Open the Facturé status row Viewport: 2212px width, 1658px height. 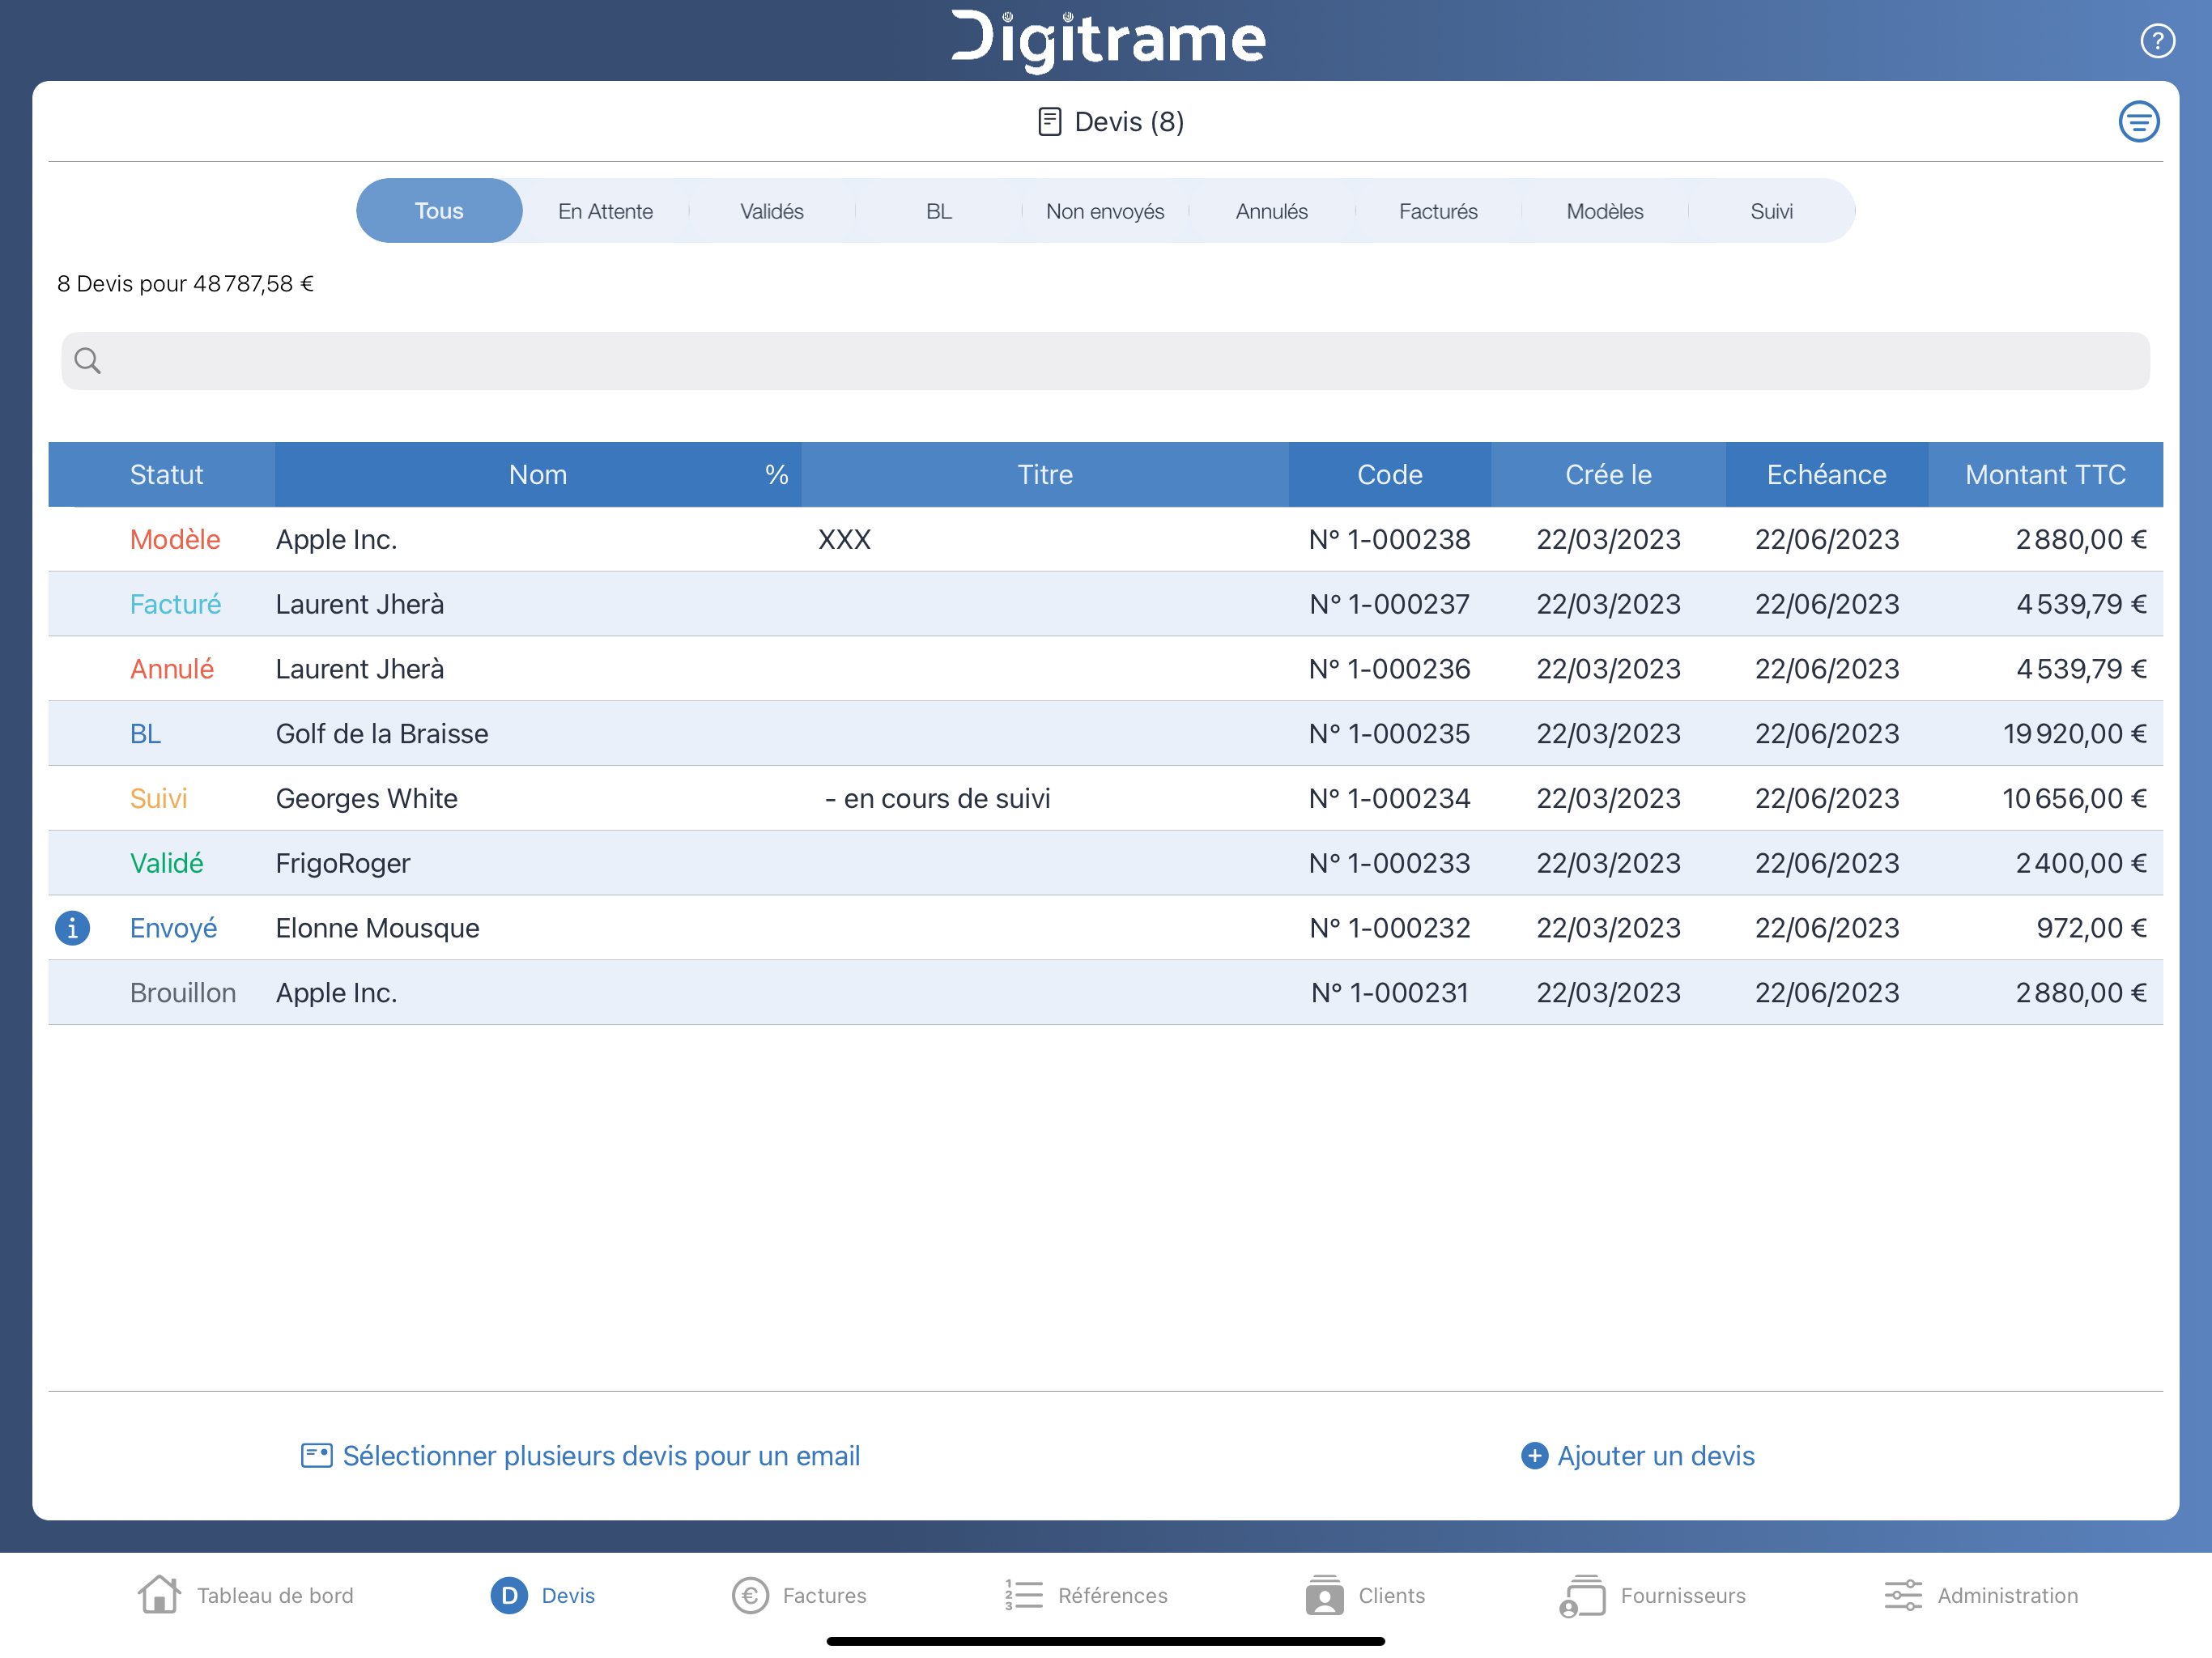click(1105, 604)
